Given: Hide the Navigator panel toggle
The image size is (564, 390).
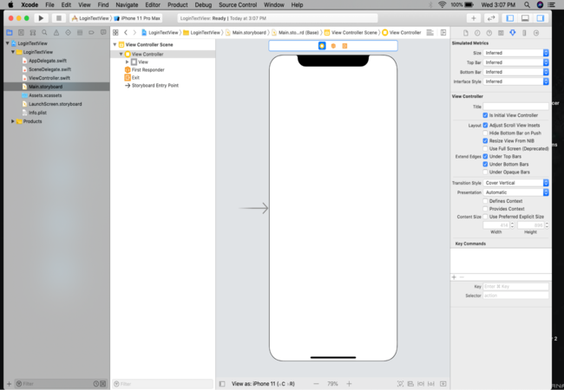Looking at the screenshot, I should (509, 18).
